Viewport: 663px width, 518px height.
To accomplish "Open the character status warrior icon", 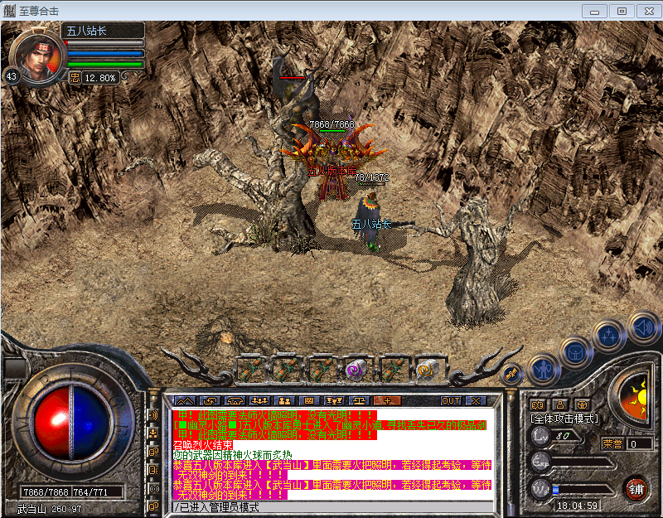I will (x=543, y=370).
